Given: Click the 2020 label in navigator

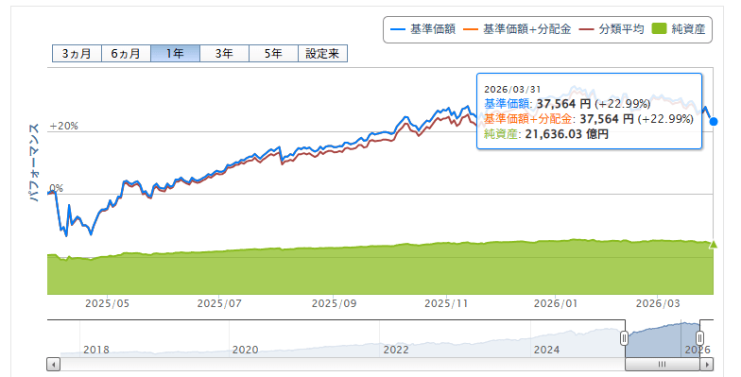Looking at the screenshot, I should coord(246,350).
